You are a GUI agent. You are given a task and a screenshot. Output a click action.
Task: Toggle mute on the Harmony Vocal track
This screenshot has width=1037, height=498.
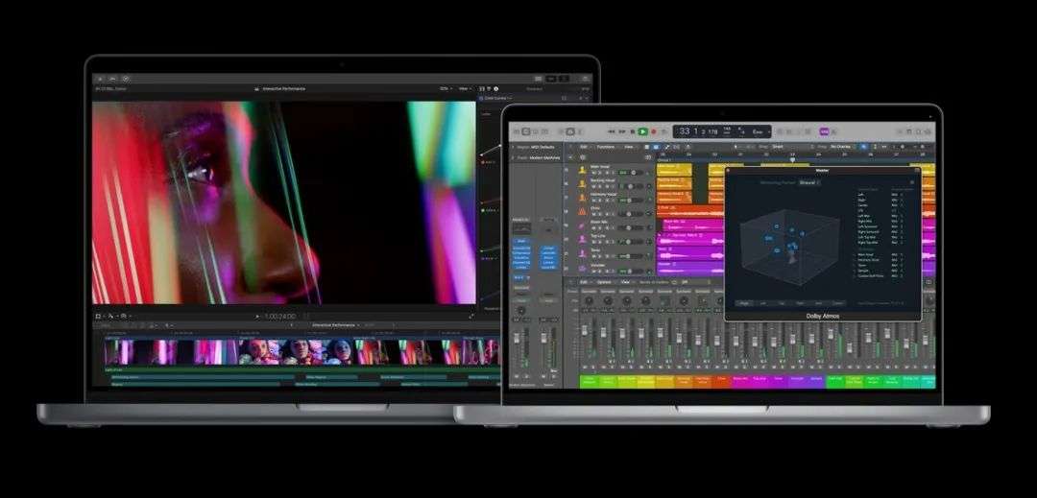594,200
